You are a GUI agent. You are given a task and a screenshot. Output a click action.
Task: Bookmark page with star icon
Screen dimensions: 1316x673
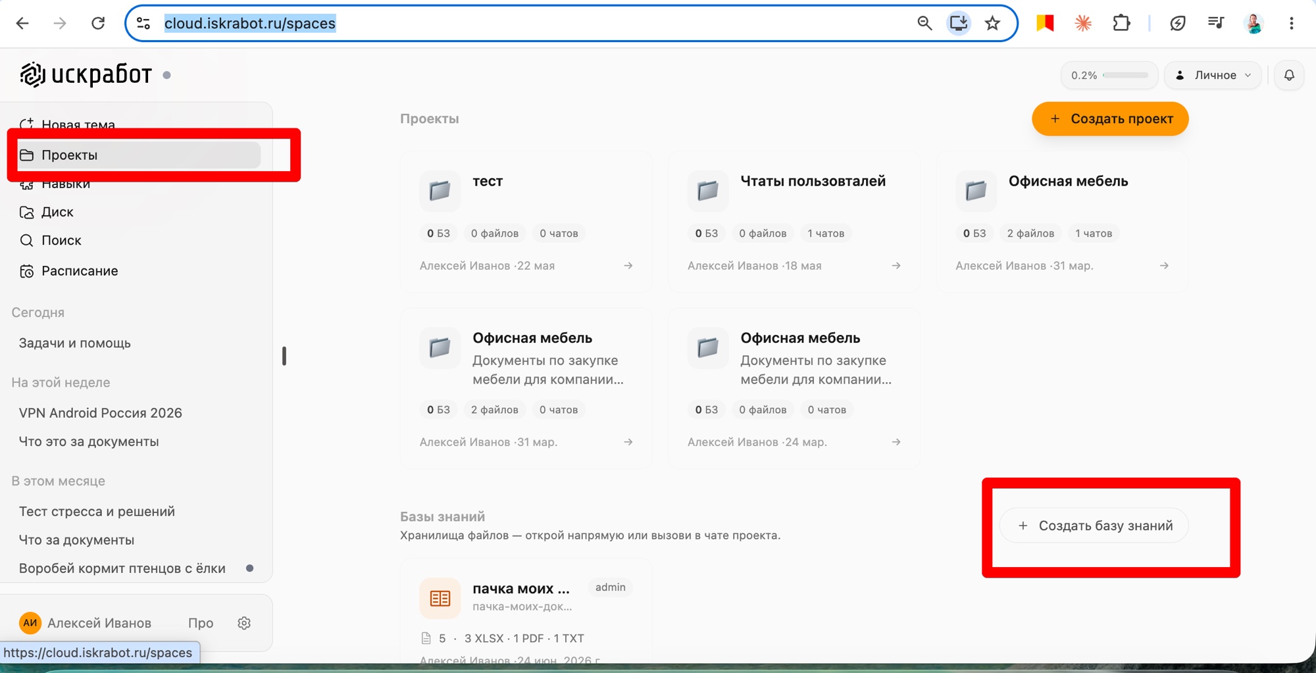(992, 24)
